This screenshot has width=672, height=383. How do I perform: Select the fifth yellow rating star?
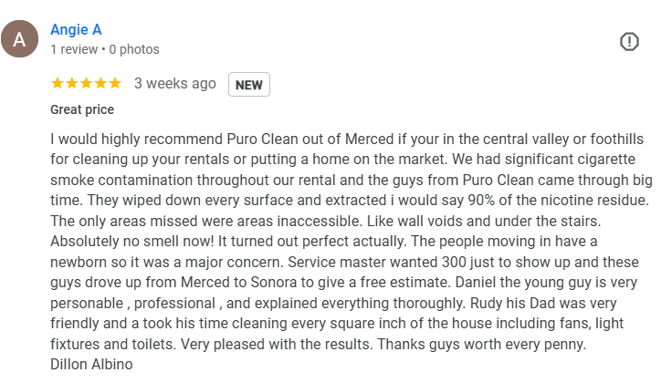115,83
